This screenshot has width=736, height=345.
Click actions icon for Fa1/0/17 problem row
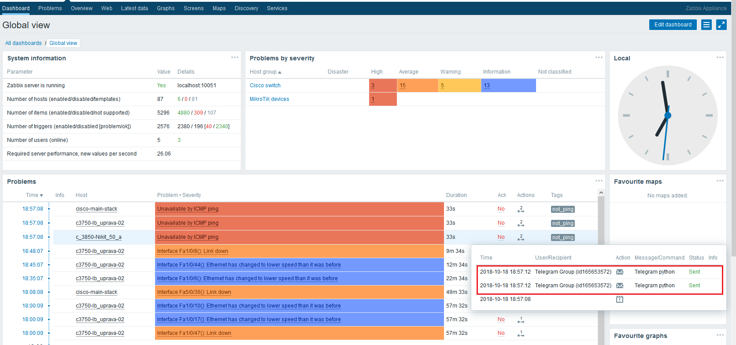pos(521,320)
